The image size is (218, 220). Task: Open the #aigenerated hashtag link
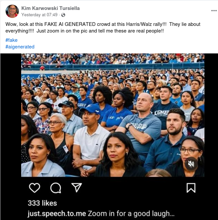point(20,47)
